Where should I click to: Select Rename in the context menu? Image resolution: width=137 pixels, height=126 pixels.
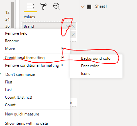[12, 41]
